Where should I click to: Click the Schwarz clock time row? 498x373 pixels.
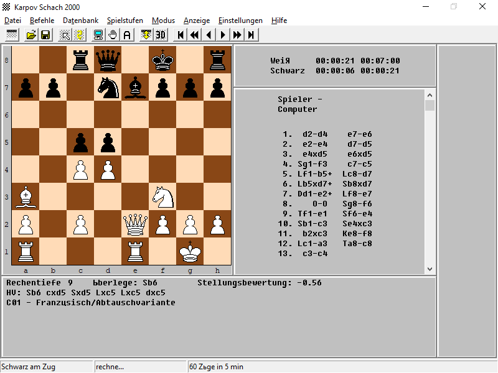[x=335, y=71]
